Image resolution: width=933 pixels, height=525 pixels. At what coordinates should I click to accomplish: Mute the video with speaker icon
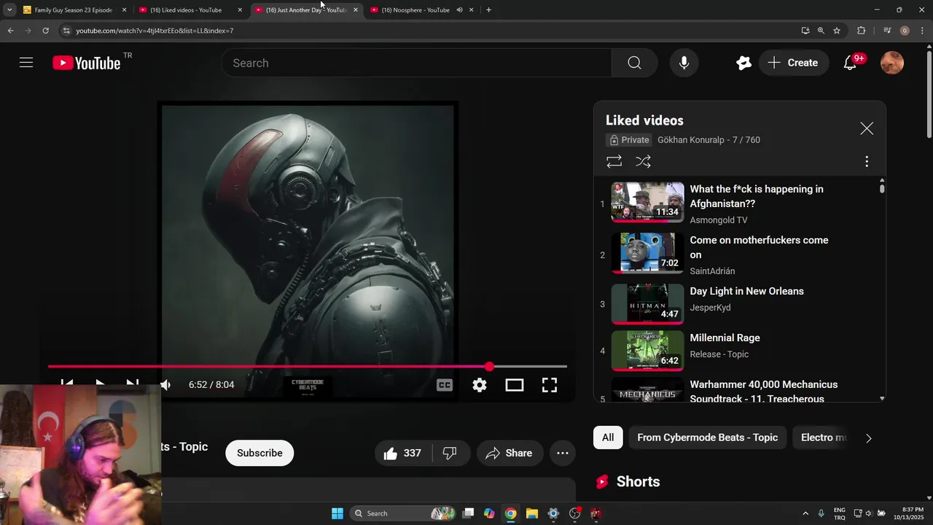pos(165,385)
